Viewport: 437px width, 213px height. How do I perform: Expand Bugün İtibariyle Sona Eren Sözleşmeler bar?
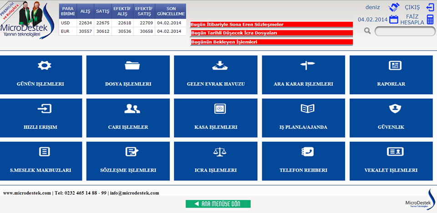pyautogui.click(x=271, y=24)
